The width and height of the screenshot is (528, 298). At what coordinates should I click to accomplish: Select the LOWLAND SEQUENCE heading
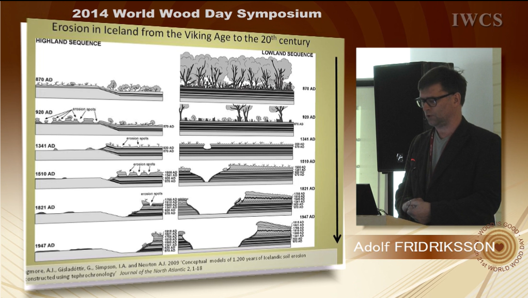click(x=287, y=53)
